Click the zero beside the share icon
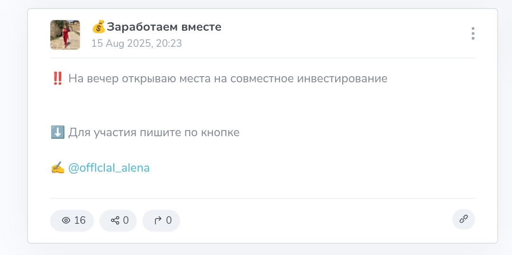Image resolution: width=512 pixels, height=255 pixels. (x=126, y=220)
